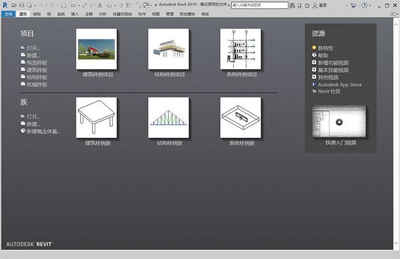Viewport: 400px width, 259px height.
Task: Click the Synchronize with central icon
Action: (x=29, y=5)
